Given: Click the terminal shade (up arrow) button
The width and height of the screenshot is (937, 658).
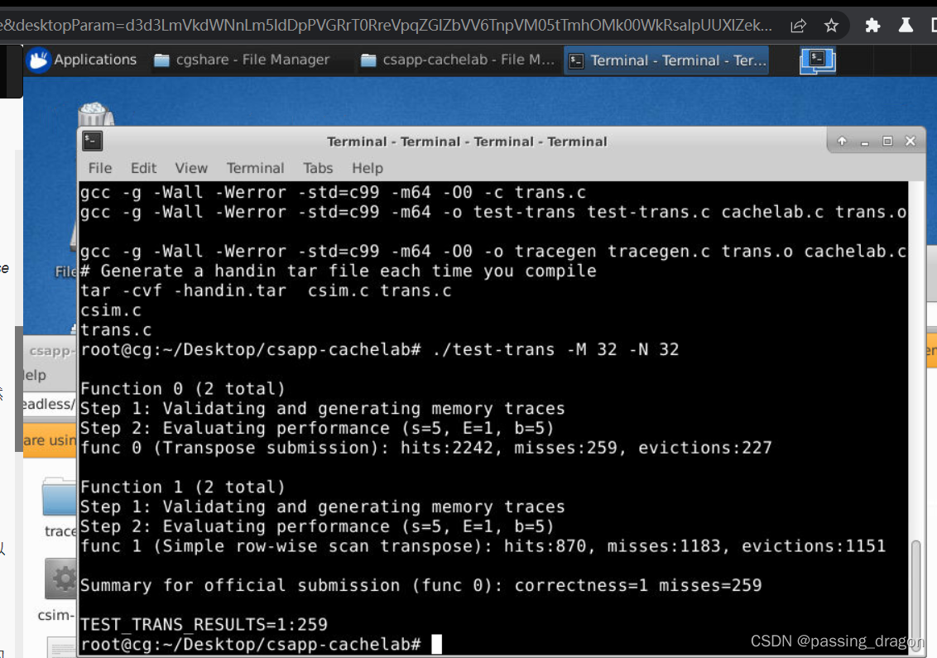Looking at the screenshot, I should pyautogui.click(x=841, y=141).
